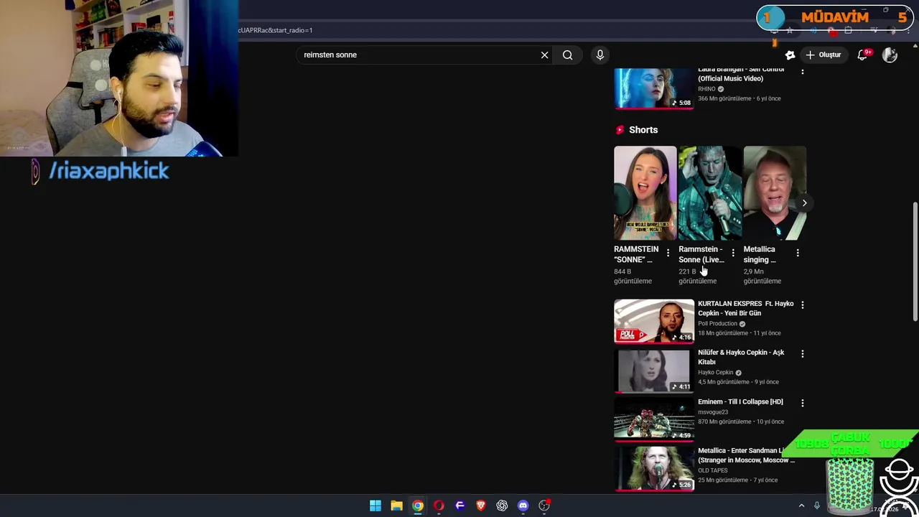Open OBS Studio from the taskbar
919x517 pixels.
544,506
